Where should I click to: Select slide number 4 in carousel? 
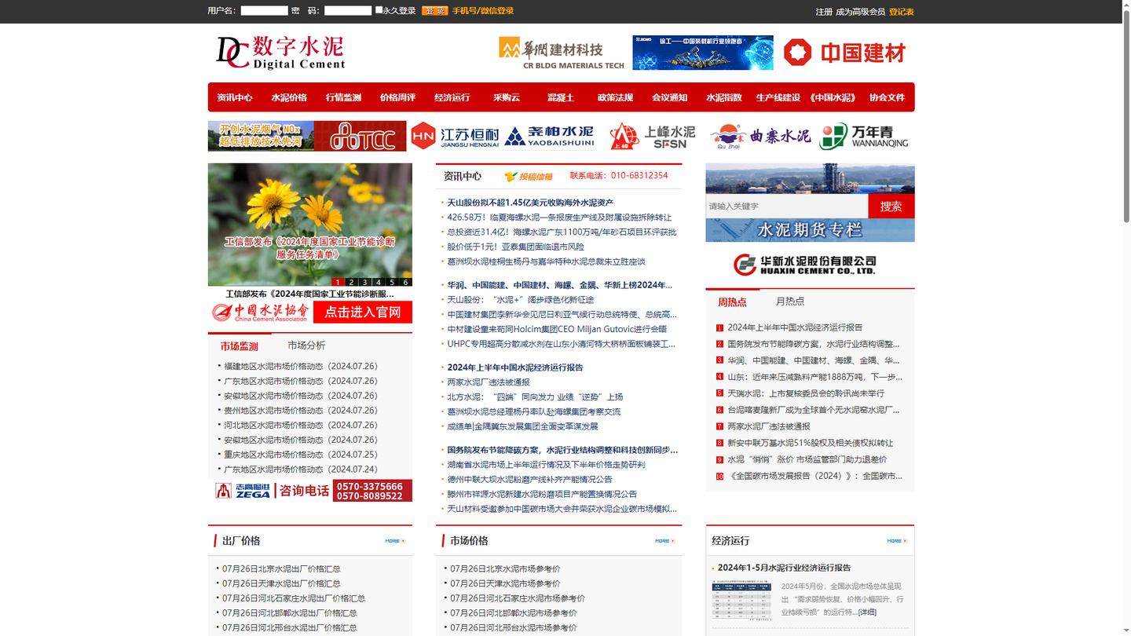379,282
